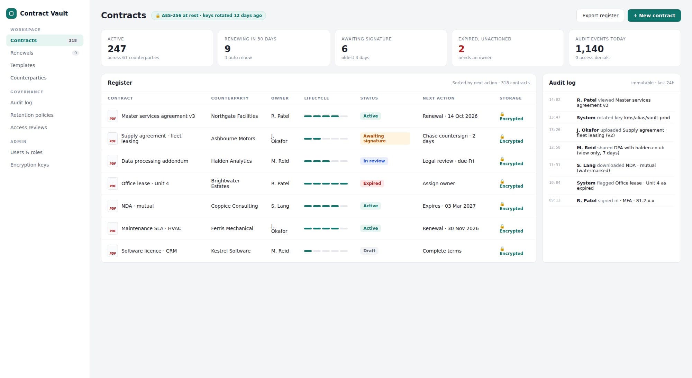692x378 pixels.
Task: Click the lock icon in Northgate Facilities row
Action: point(502,114)
